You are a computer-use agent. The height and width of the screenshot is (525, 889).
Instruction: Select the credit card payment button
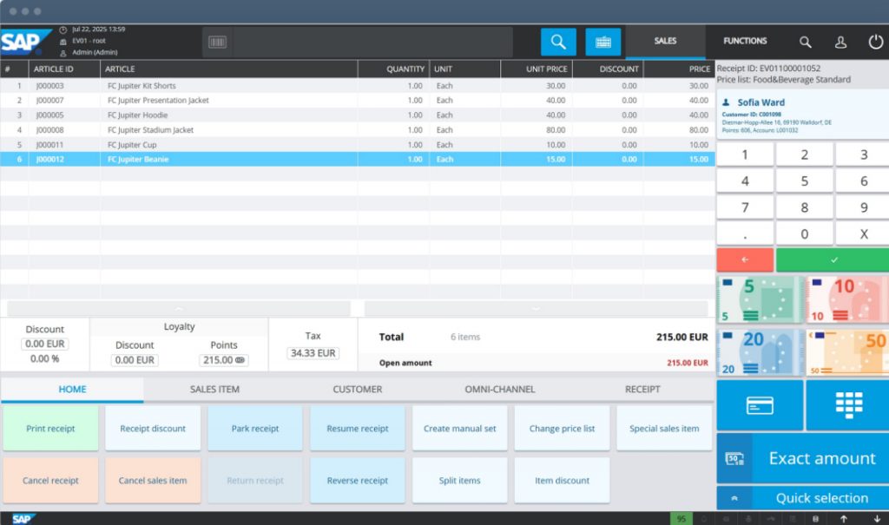[760, 405]
